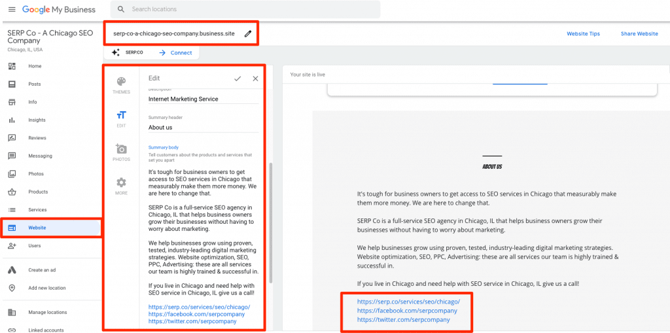Click the Info storefront icon
Image resolution: width=670 pixels, height=333 pixels.
pos(12,102)
